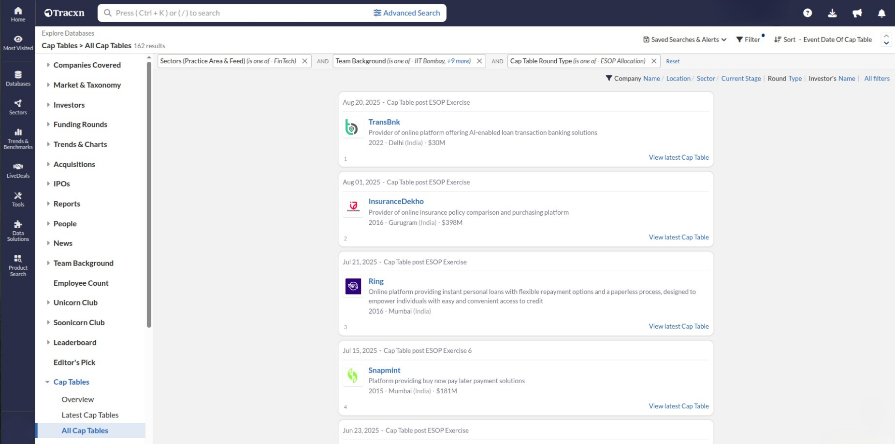Open the InsuranceDekho company link

click(x=395, y=201)
